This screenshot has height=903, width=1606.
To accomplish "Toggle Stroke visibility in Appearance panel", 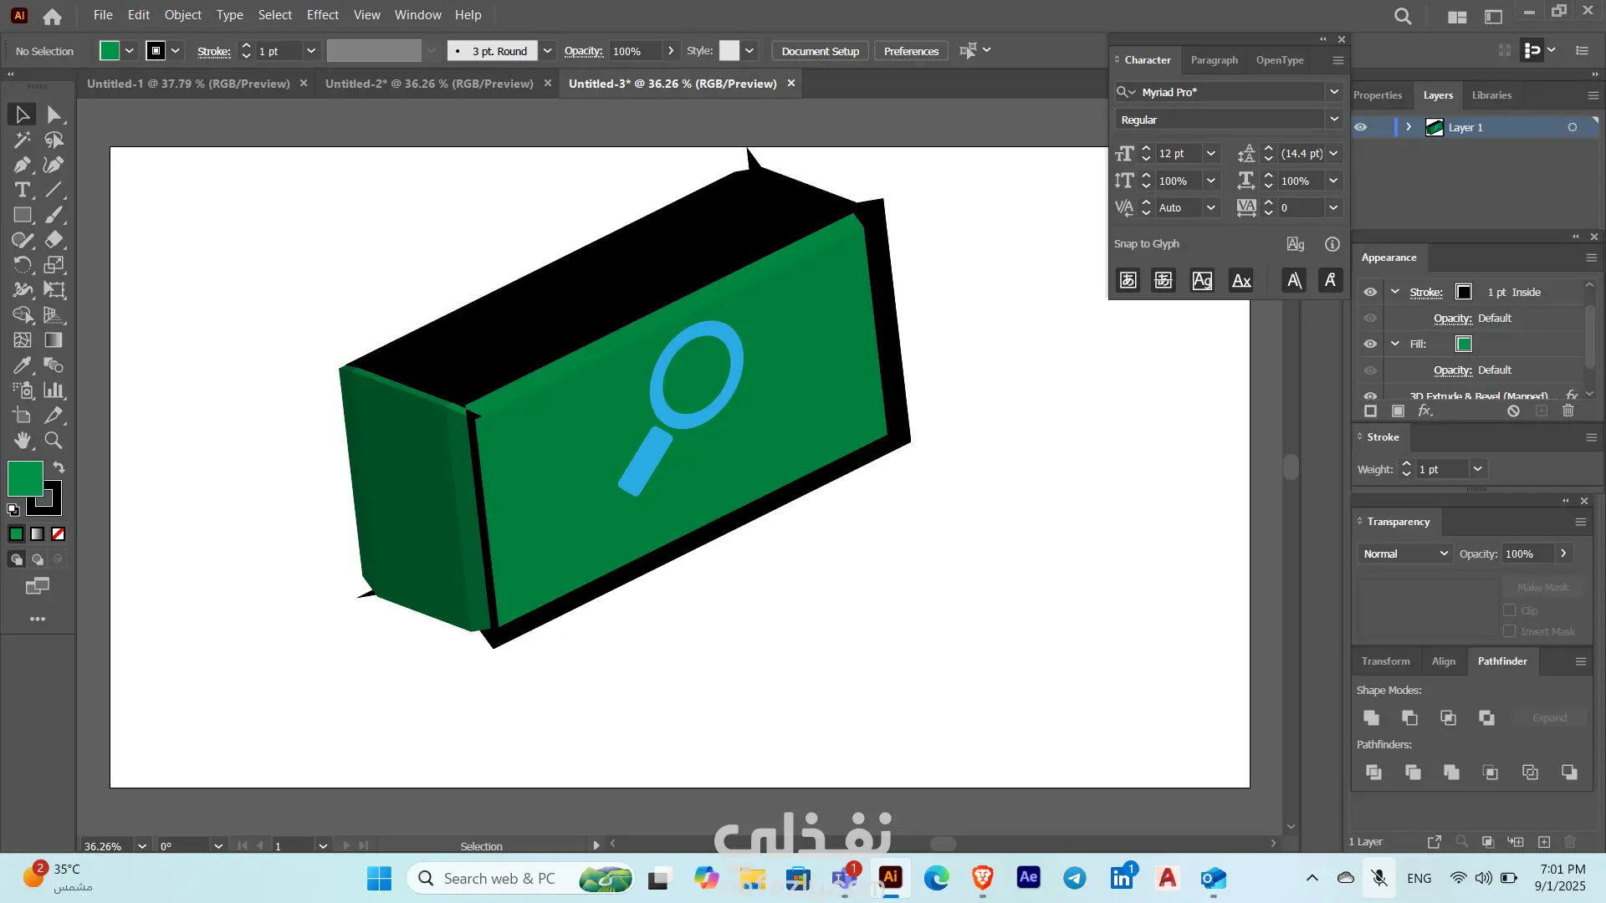I will (1370, 292).
